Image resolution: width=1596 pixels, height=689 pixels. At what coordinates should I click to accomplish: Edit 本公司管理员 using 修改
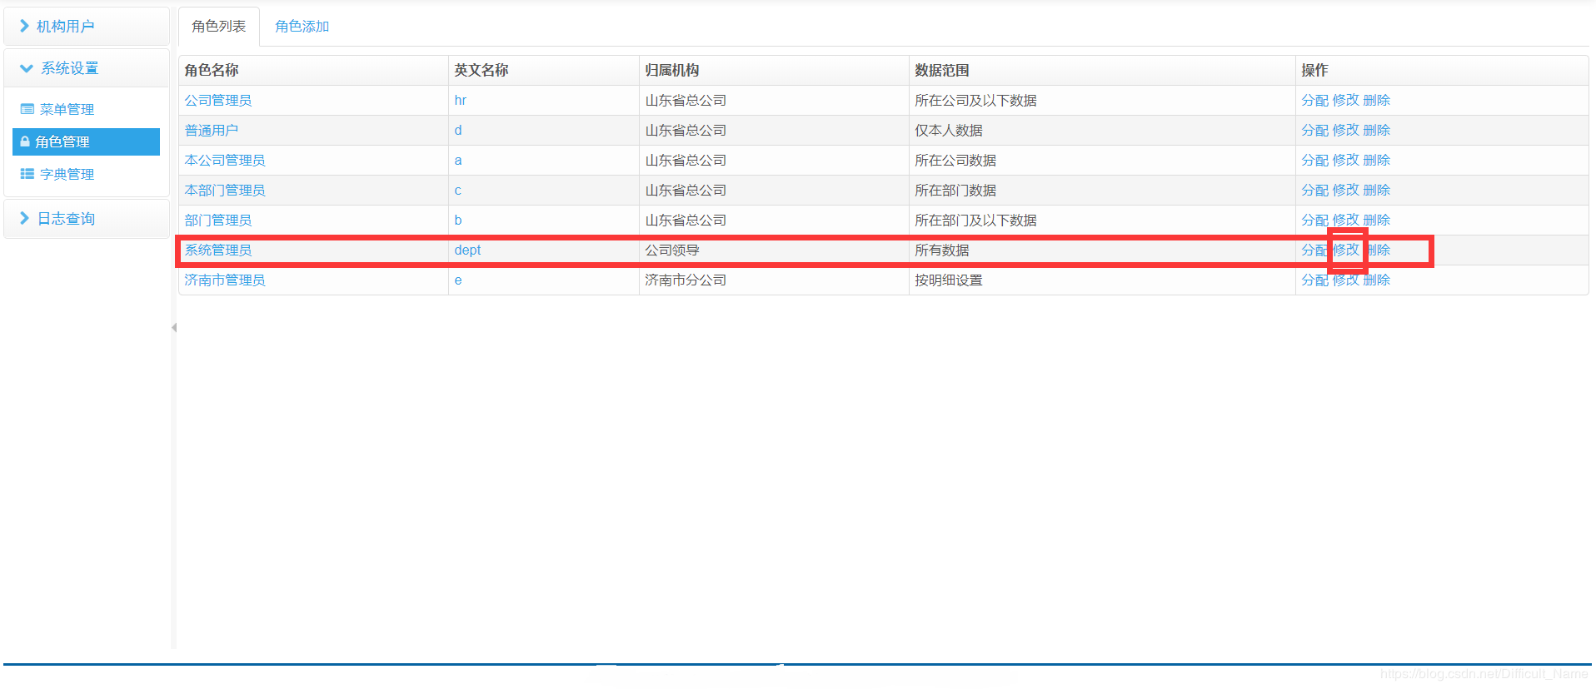point(1346,160)
